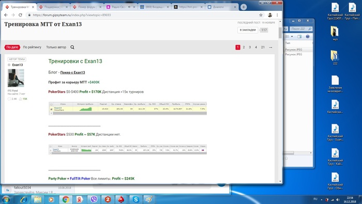This screenshot has width=362, height=204.
Task: Go back using Chrome's back arrow
Action: point(6,15)
